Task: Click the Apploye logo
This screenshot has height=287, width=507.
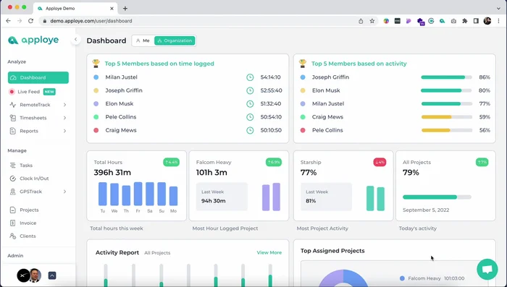Action: (x=33, y=40)
